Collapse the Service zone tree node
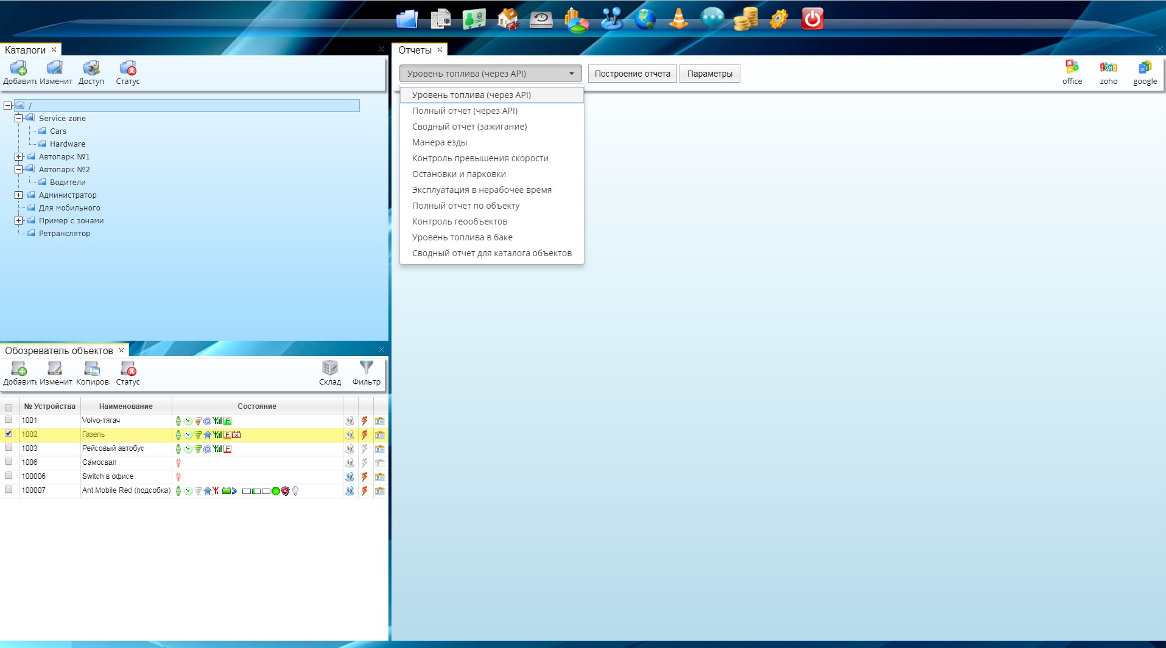The height and width of the screenshot is (648, 1166). pyautogui.click(x=19, y=119)
